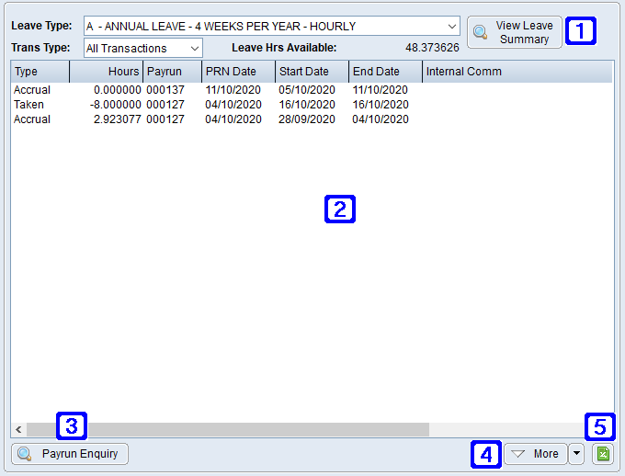
Task: Click the Excel export icon
Action: click(x=603, y=454)
